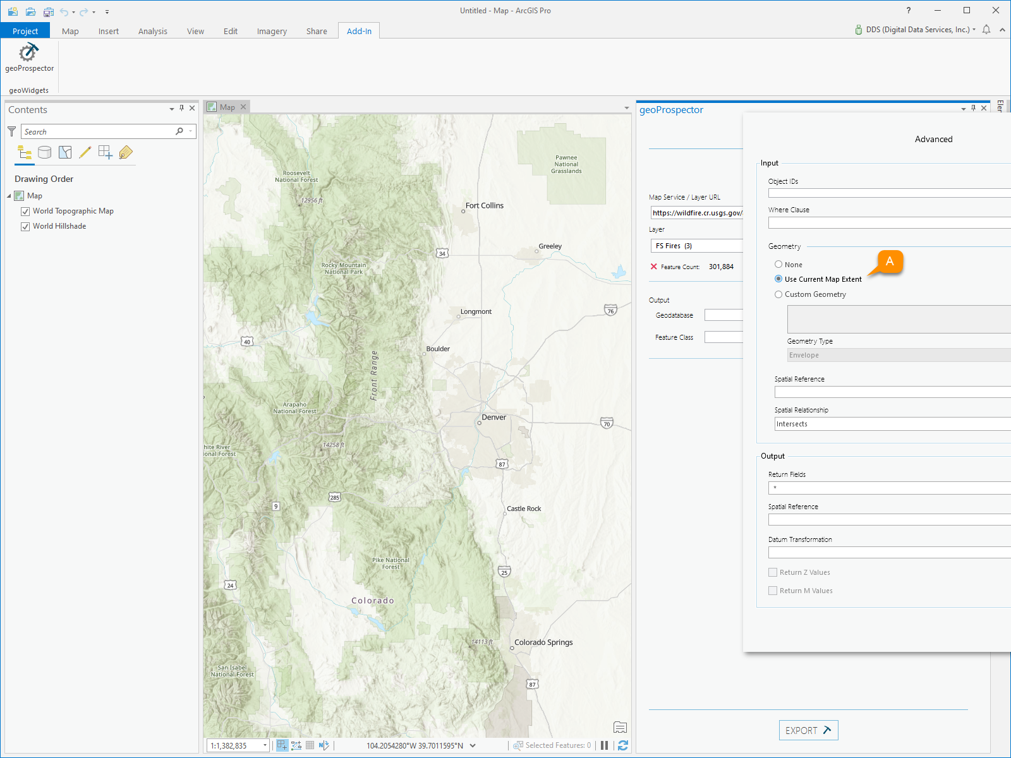Image resolution: width=1011 pixels, height=758 pixels.
Task: Switch to the Analysis ribbon tab
Action: click(x=153, y=31)
